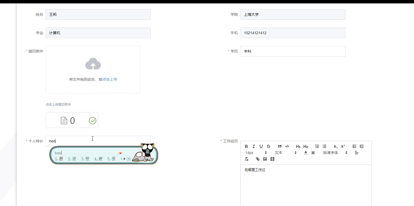This screenshot has height=206, width=414.
Task: Apply subscript formatting
Action: point(336,146)
